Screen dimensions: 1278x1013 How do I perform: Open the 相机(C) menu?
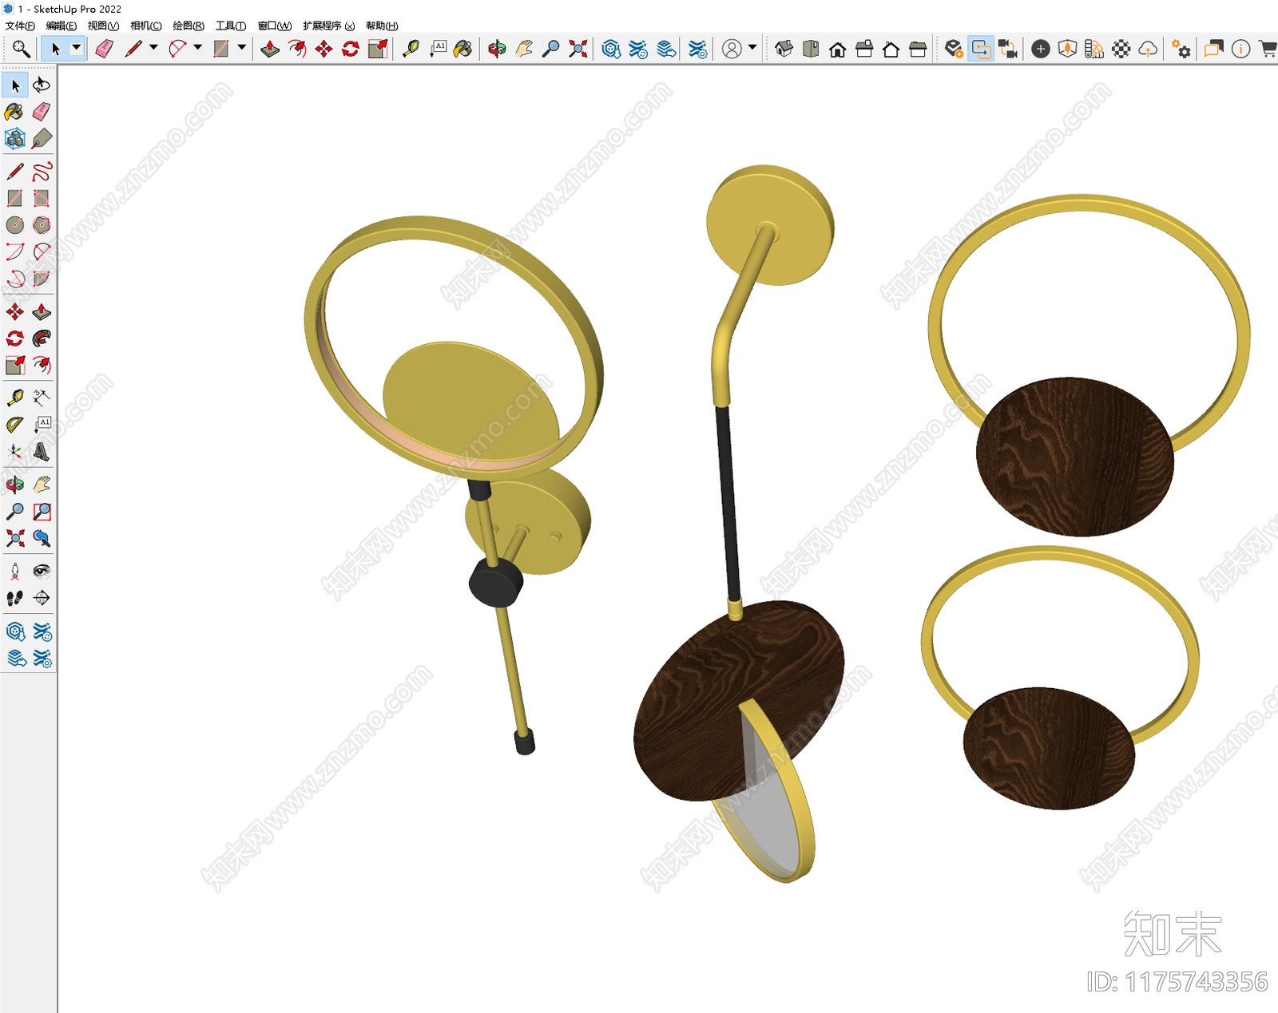pyautogui.click(x=146, y=26)
